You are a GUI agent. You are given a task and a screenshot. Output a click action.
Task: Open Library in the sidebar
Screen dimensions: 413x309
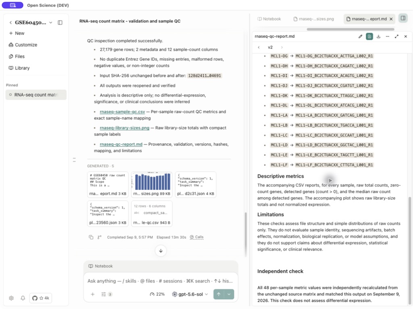(x=19, y=68)
